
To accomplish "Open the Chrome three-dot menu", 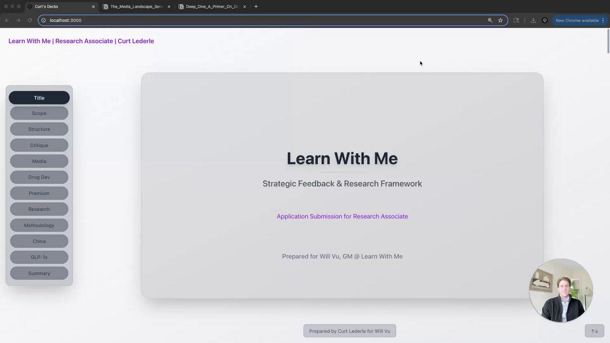I will tap(603, 20).
